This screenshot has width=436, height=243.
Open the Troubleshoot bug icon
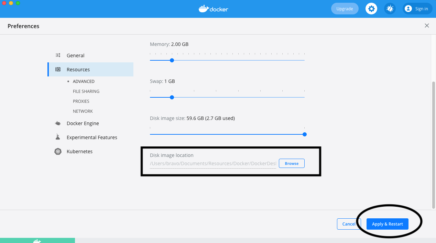390,9
